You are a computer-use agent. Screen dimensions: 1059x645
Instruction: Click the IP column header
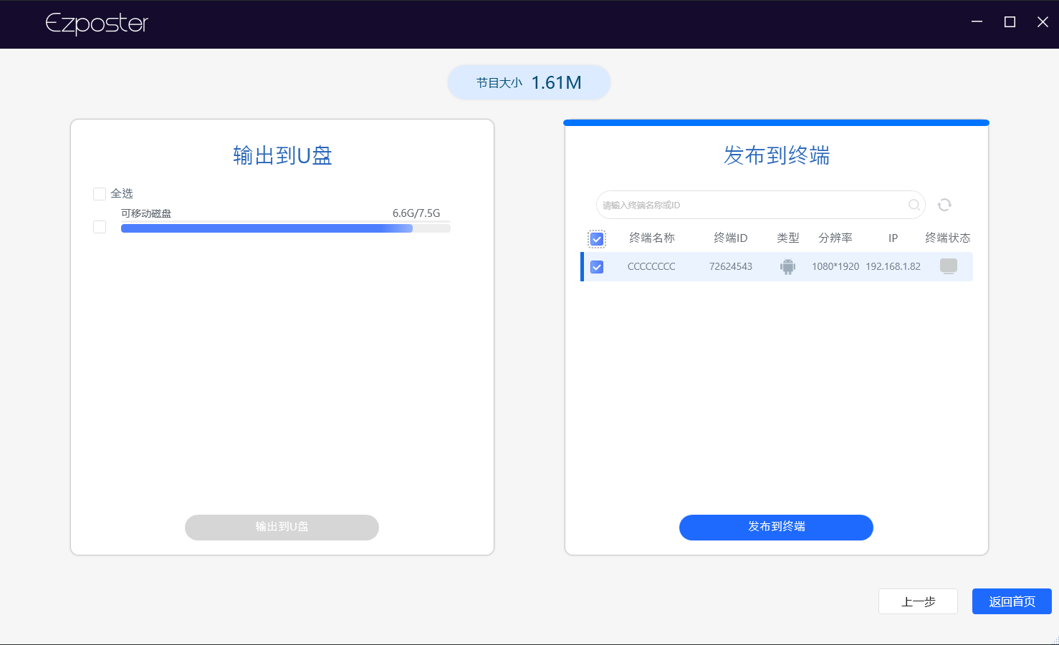click(x=893, y=238)
